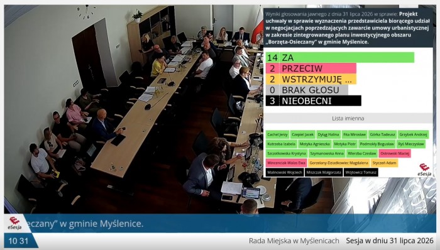Click the Malinowski Wojciech absent name tag

click(285, 172)
